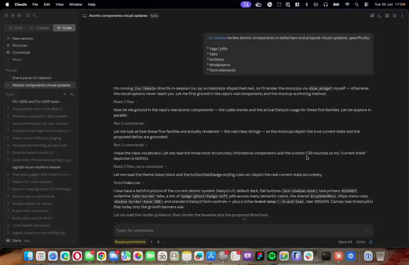
Task: Switch to the Cowork tab
Action: (x=40, y=28)
